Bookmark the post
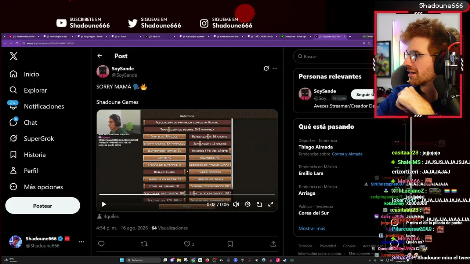The height and width of the screenshot is (264, 470). tap(230, 244)
